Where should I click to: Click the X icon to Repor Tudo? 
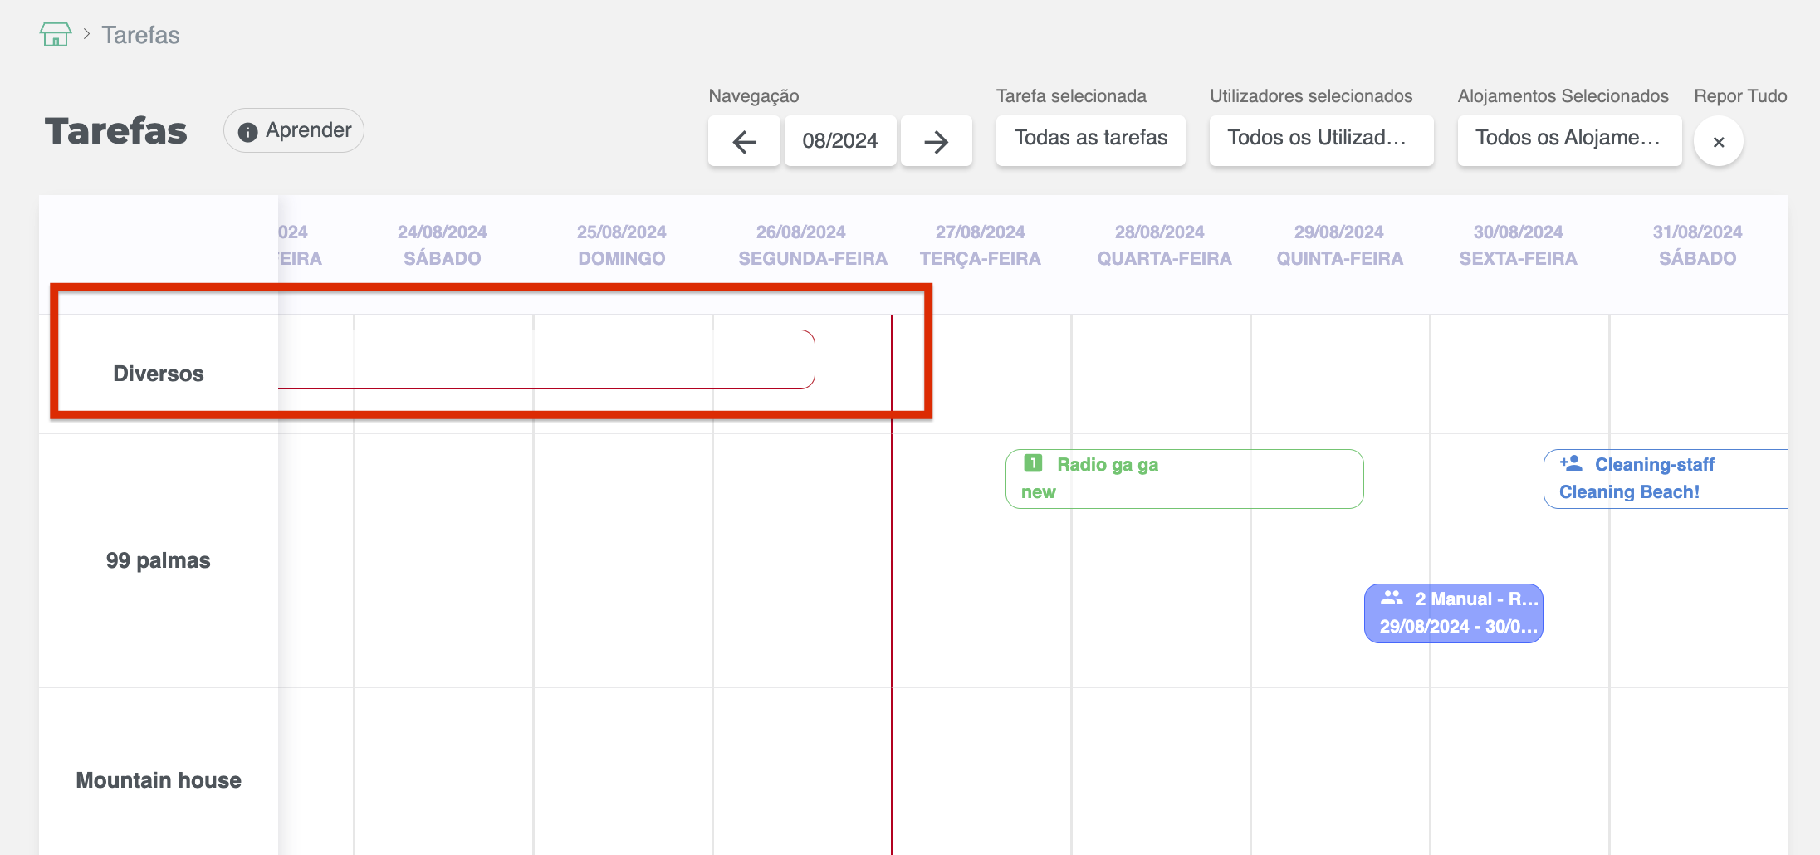[x=1718, y=141]
